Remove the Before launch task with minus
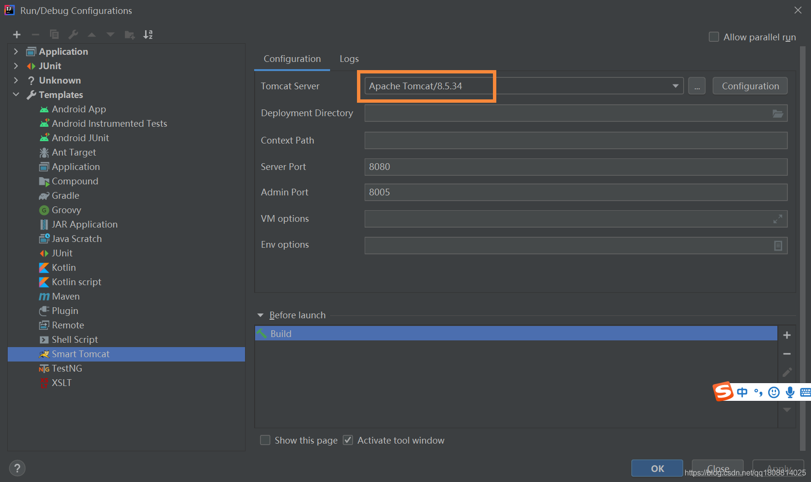Image resolution: width=811 pixels, height=482 pixels. tap(787, 354)
